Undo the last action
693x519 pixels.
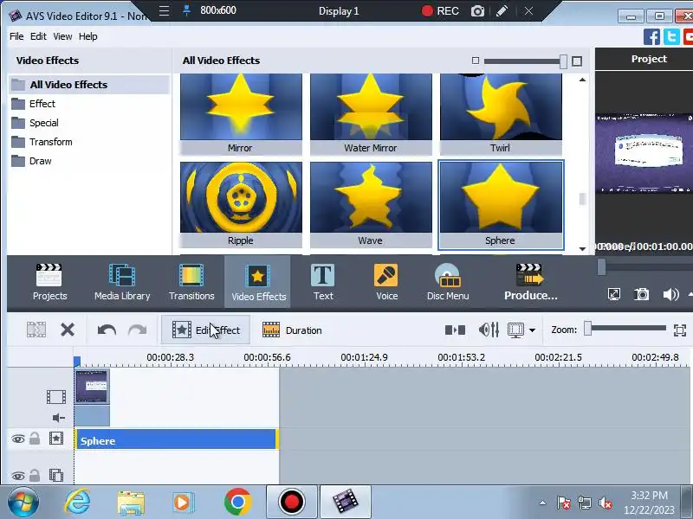point(107,330)
